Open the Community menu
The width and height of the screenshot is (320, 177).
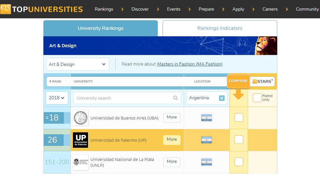[x=307, y=9]
